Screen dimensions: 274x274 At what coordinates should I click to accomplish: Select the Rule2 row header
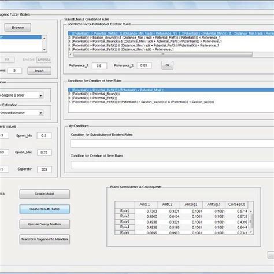125,216
